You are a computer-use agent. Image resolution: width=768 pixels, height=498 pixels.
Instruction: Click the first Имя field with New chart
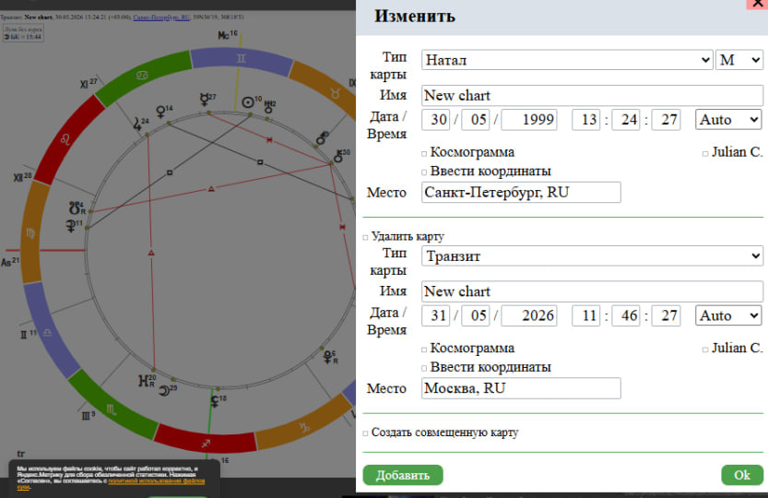(x=592, y=95)
